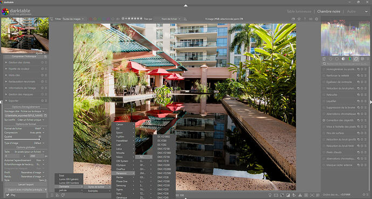Screen dimensions: 372x199
Task: Enable the Retouche module
Action: click(324, 95)
